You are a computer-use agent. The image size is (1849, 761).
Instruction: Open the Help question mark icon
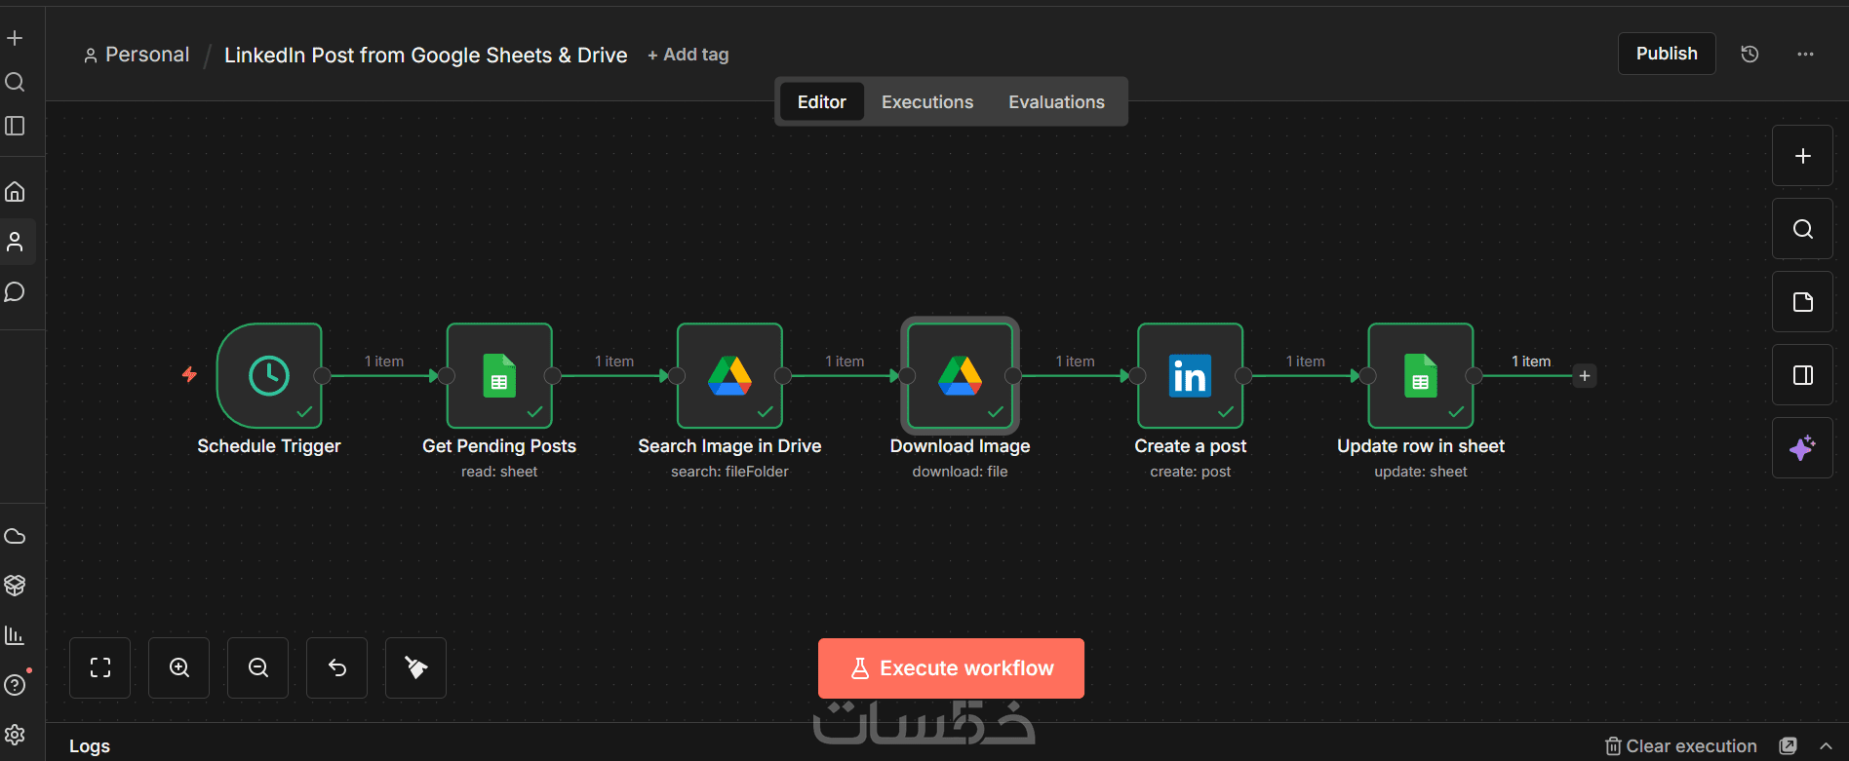[15, 685]
